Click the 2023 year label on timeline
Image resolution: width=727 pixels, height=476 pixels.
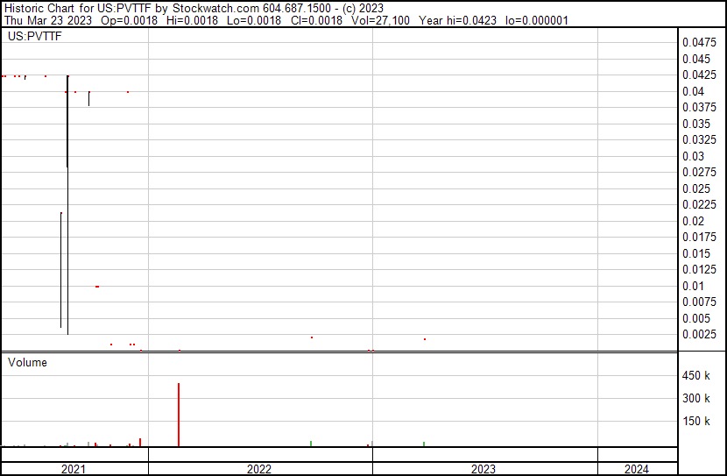483,469
